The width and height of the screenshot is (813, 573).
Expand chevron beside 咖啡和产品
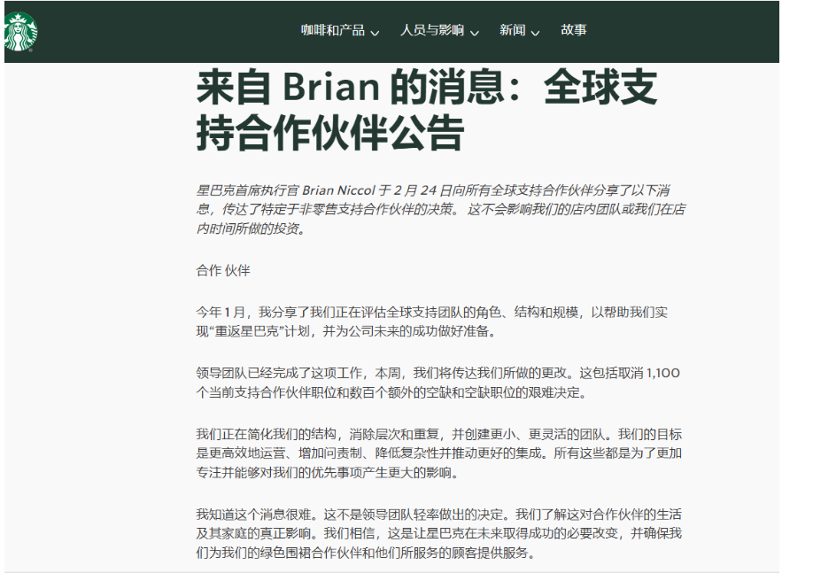[x=375, y=33]
